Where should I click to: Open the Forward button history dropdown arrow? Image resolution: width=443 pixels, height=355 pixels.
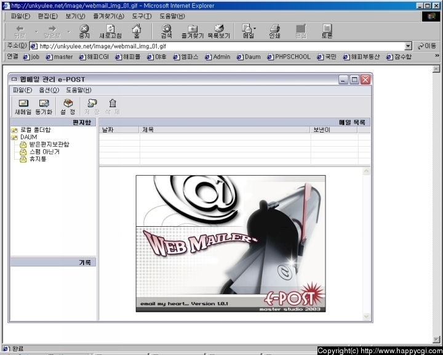point(69,31)
